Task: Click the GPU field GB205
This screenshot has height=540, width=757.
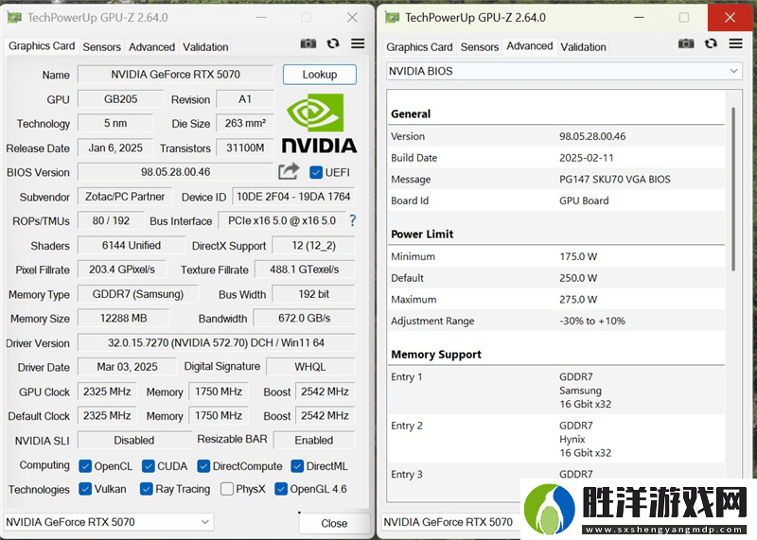Action: (121, 99)
